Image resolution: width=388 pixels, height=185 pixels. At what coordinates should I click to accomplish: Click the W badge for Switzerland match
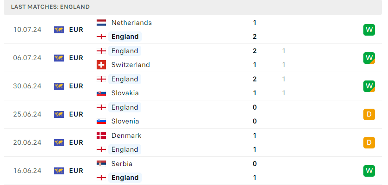point(369,58)
